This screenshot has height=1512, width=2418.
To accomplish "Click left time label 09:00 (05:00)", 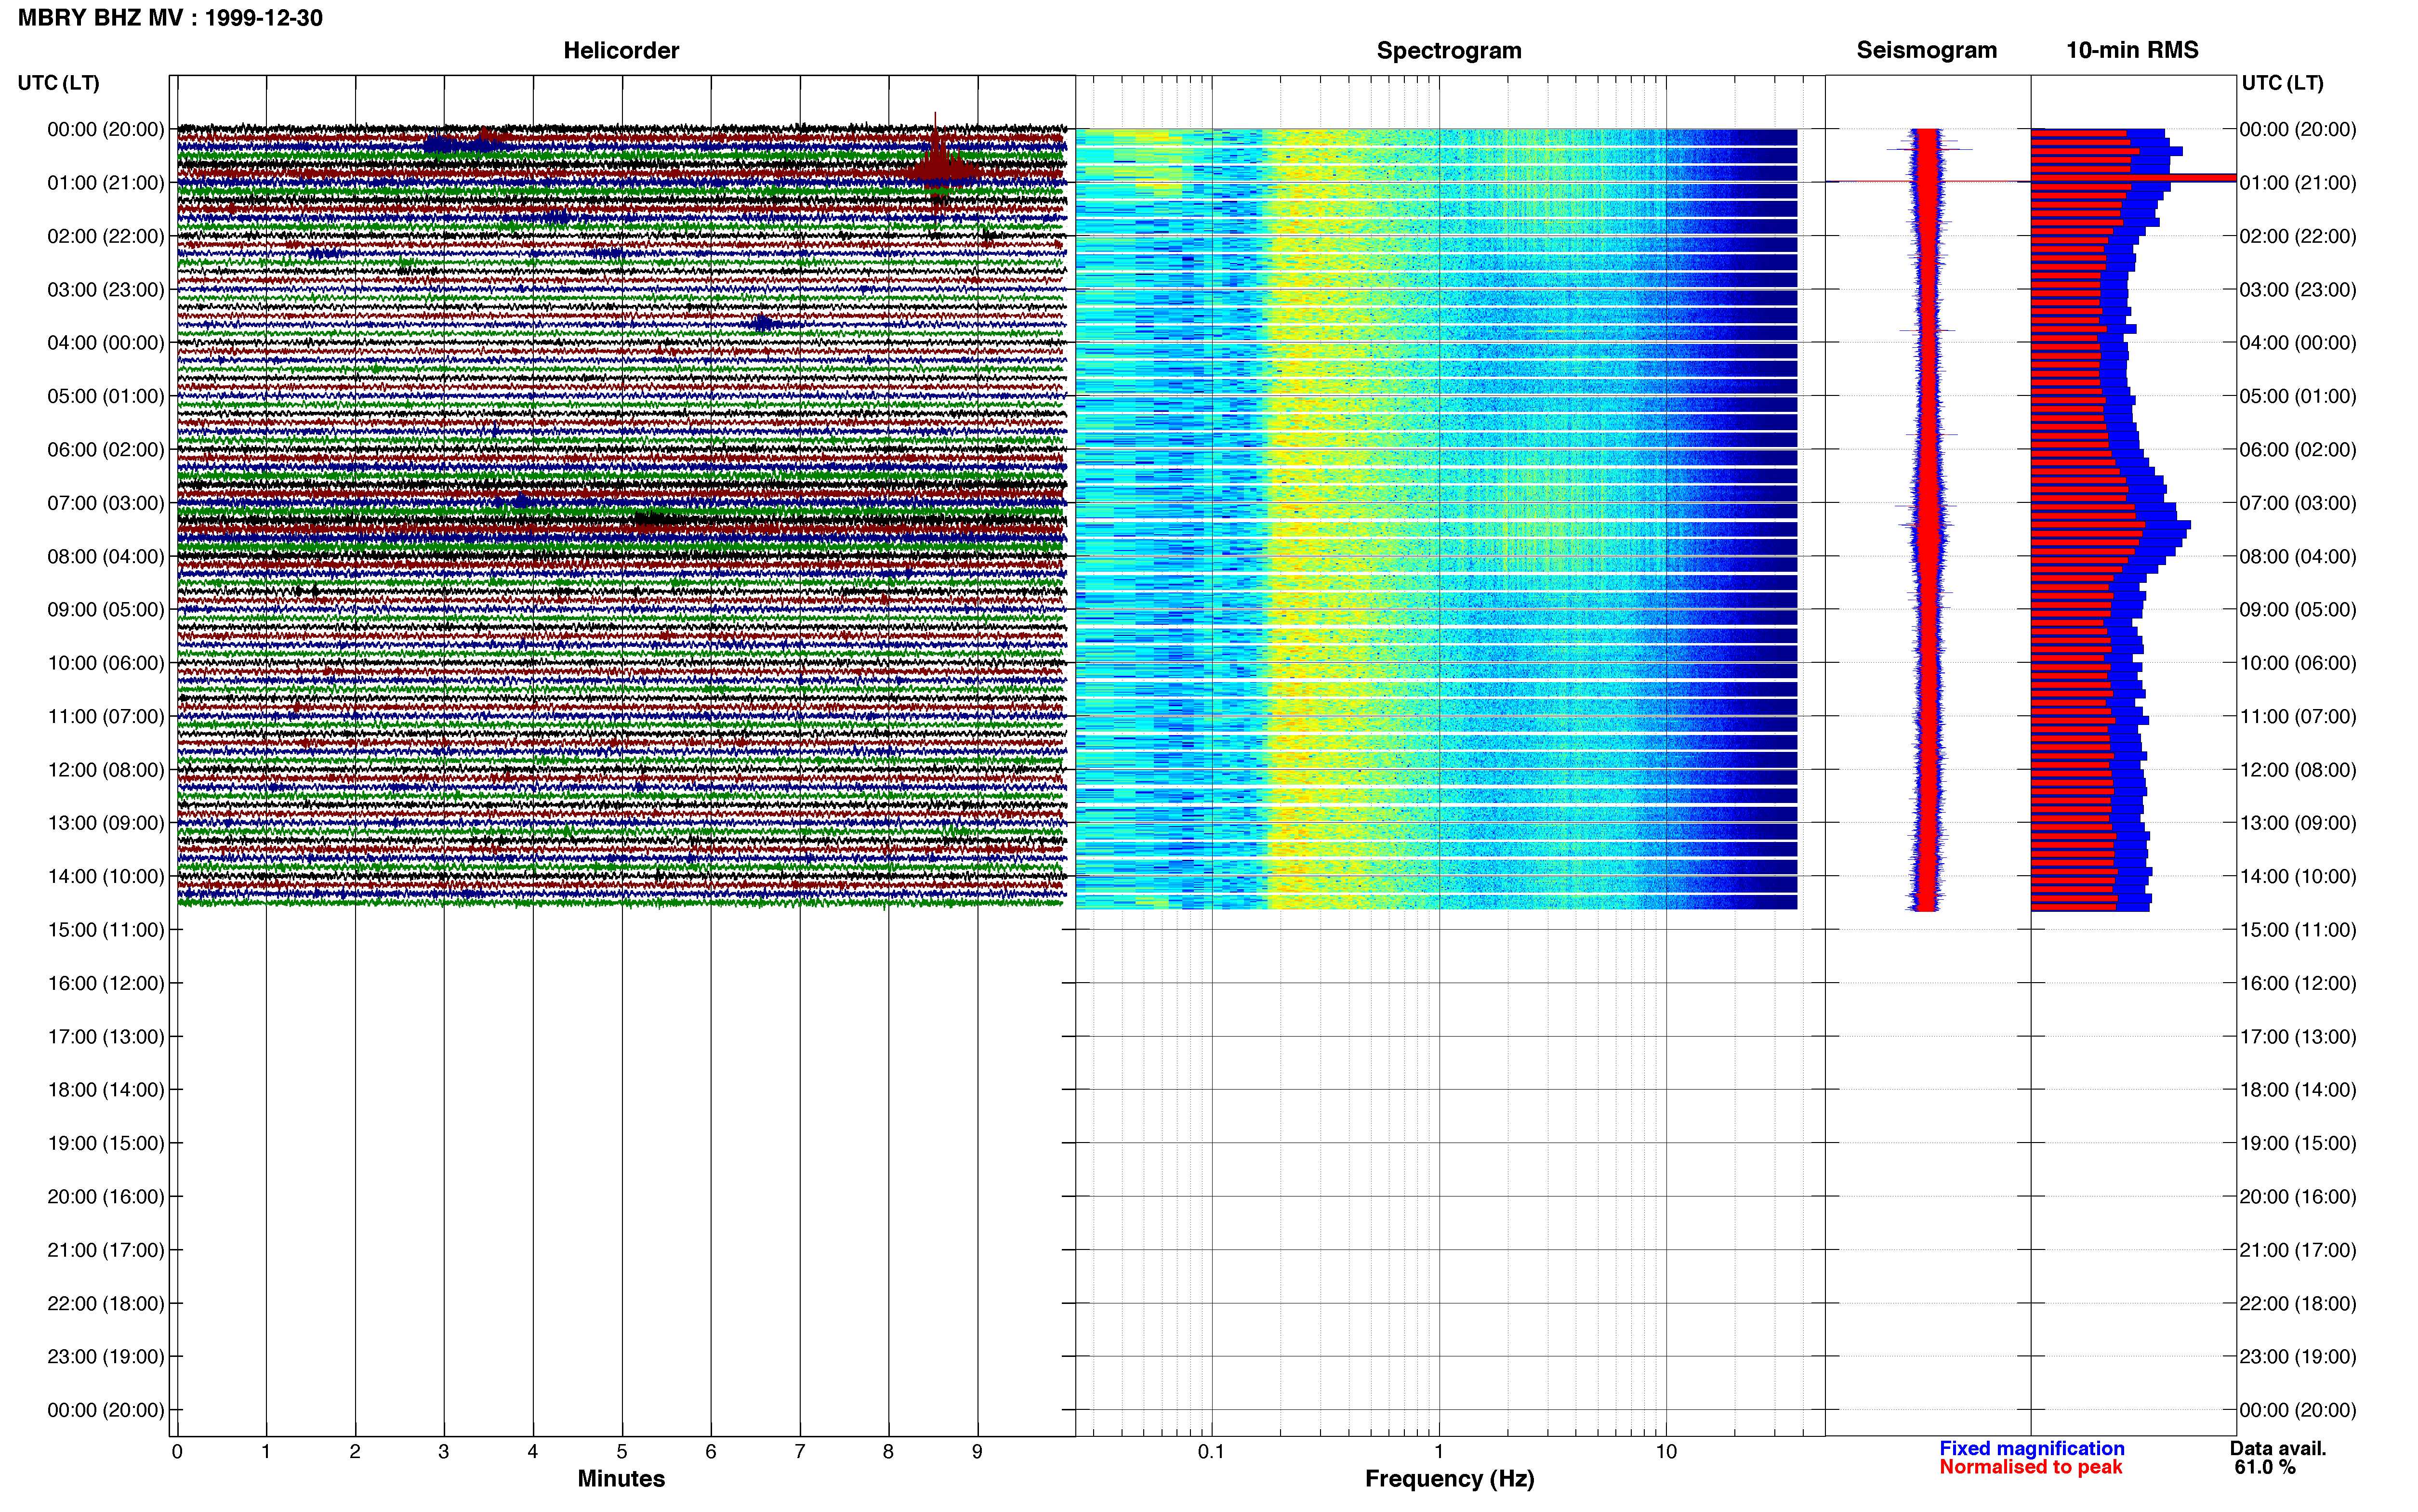I will (106, 610).
